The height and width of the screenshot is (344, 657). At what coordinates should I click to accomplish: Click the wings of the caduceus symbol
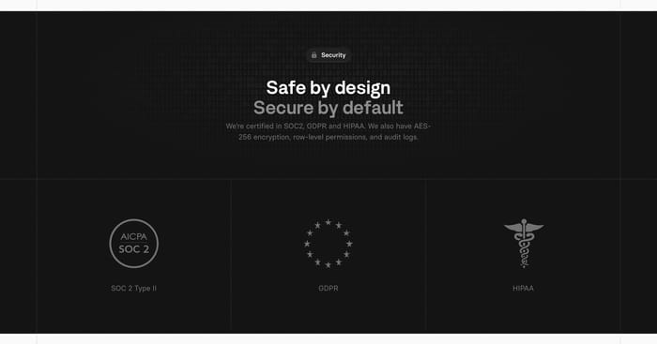[524, 228]
